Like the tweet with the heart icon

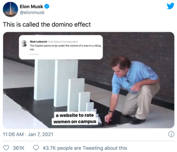6,148
